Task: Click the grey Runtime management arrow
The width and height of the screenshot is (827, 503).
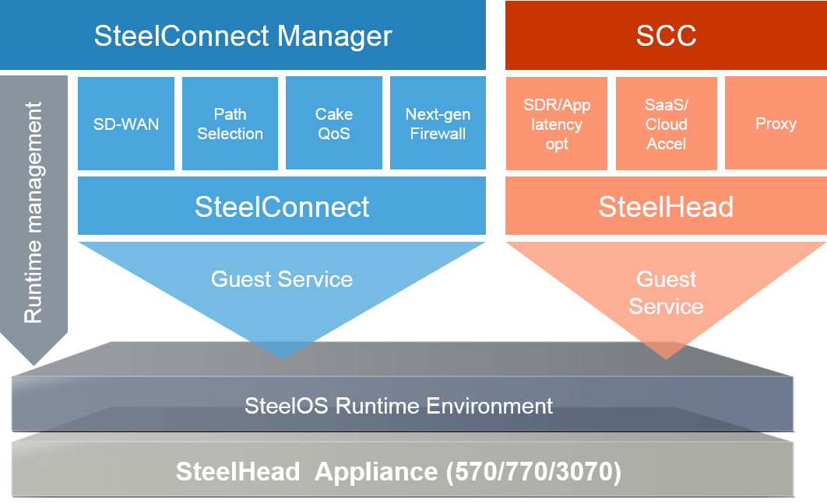Action: (x=33, y=220)
